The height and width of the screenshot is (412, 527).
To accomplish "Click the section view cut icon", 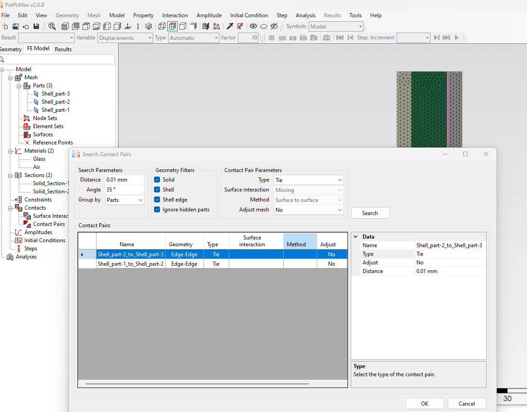I will (206, 26).
